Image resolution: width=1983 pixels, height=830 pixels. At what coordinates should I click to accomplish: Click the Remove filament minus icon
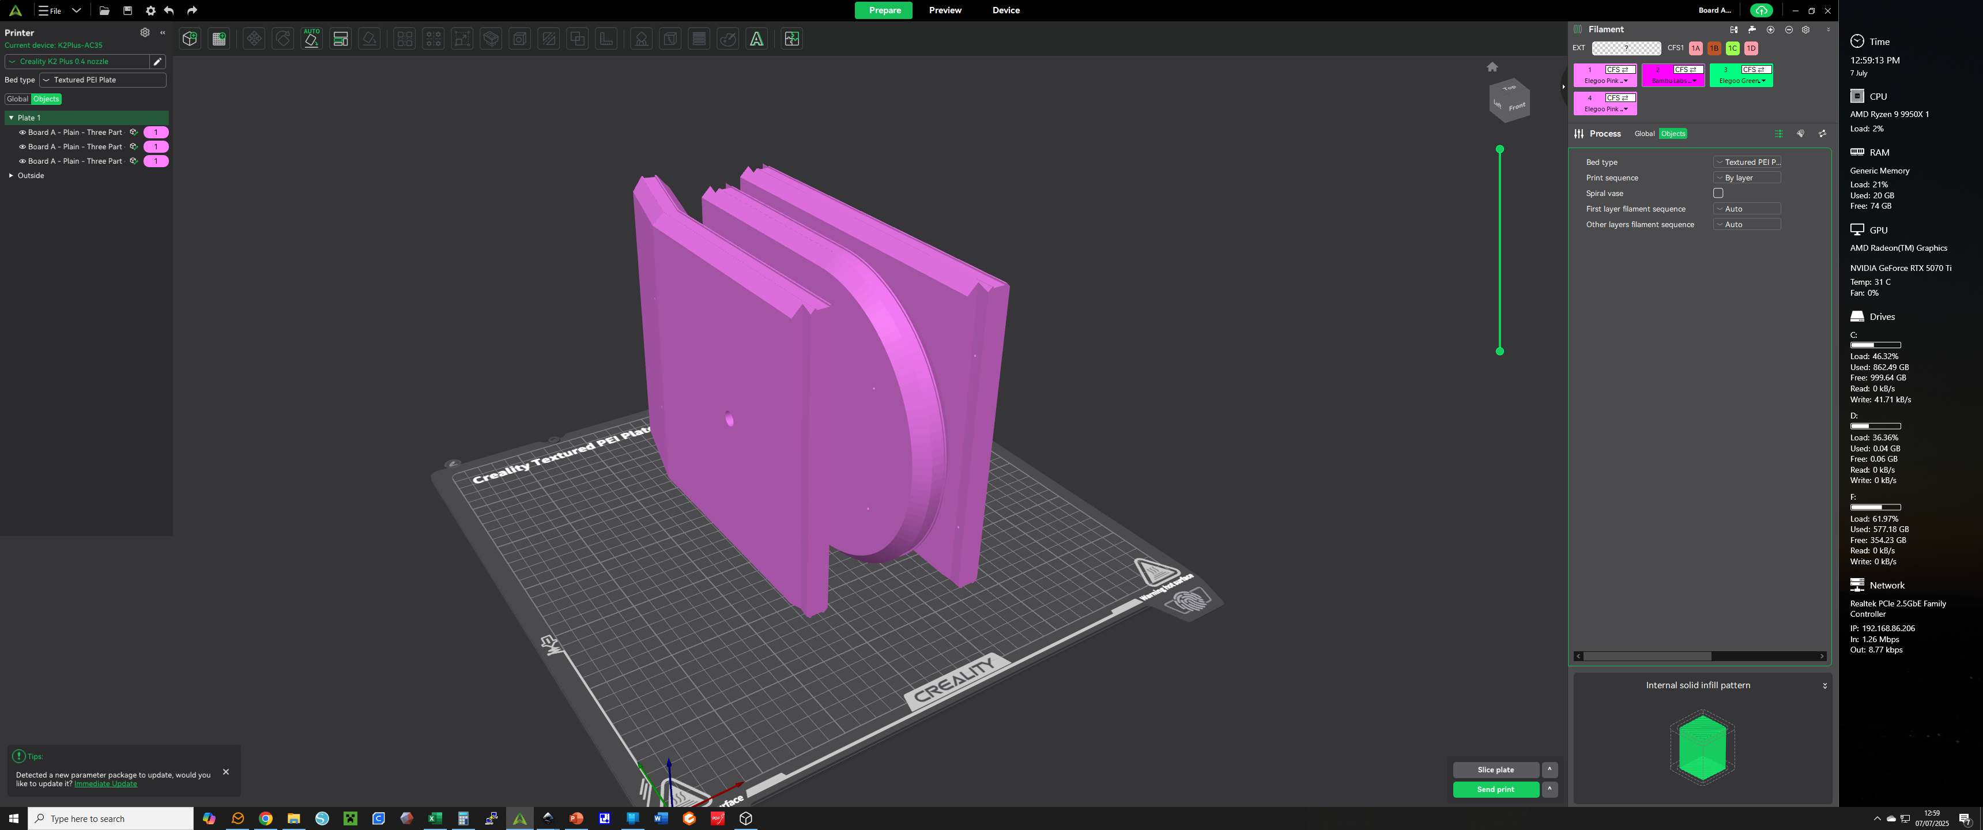tap(1788, 29)
